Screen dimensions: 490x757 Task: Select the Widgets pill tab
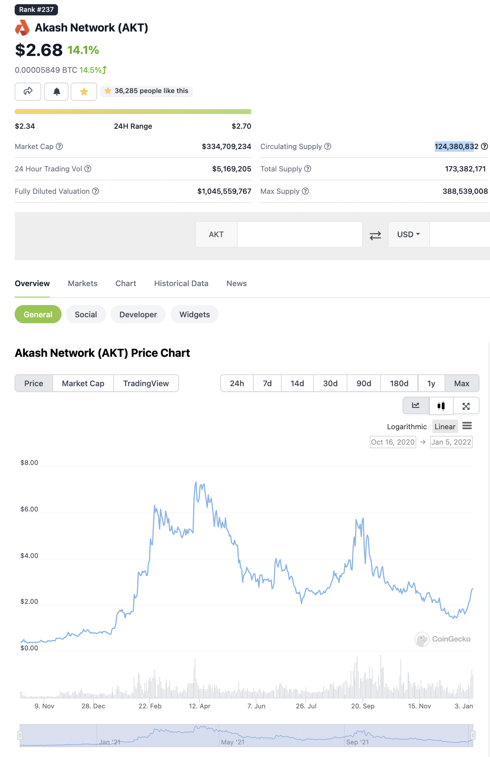pyautogui.click(x=195, y=314)
